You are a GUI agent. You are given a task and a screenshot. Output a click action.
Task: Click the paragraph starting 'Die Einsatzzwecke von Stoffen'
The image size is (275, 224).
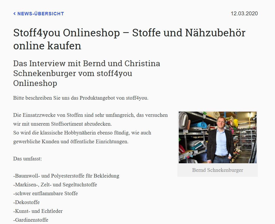[90, 115]
